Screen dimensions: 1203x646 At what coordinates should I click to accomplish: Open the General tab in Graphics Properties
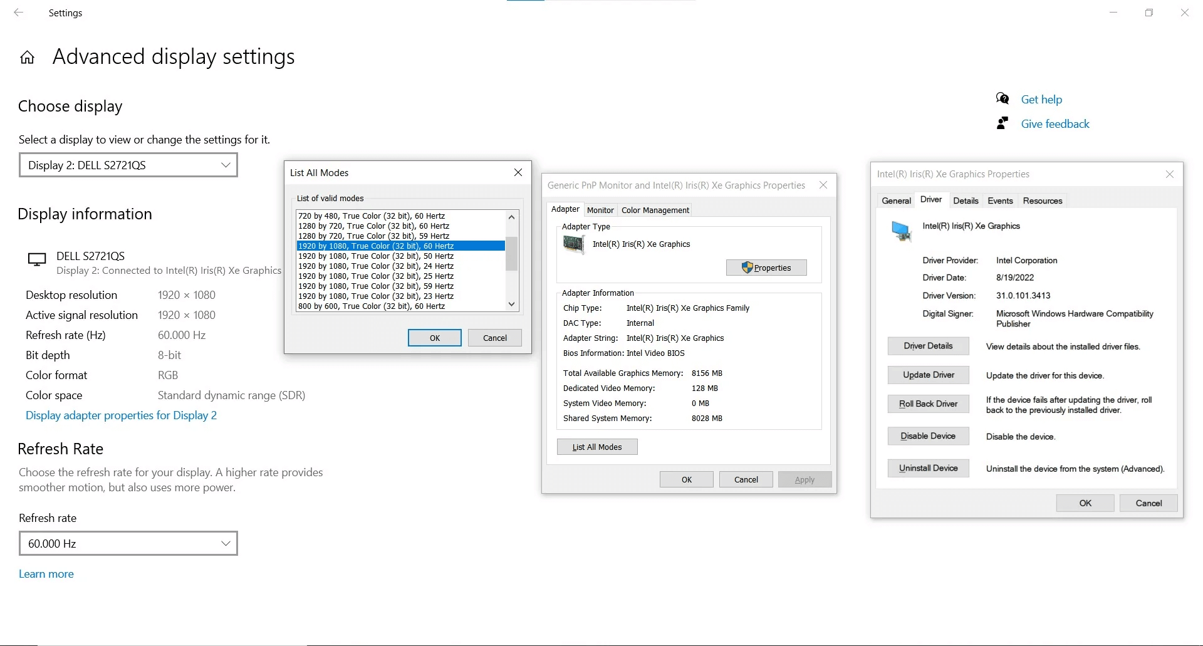click(x=896, y=201)
